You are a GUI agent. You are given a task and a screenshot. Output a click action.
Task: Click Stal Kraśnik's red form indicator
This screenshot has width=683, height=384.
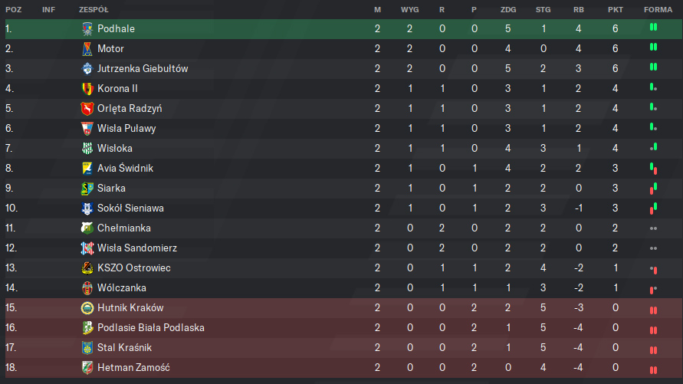653,350
